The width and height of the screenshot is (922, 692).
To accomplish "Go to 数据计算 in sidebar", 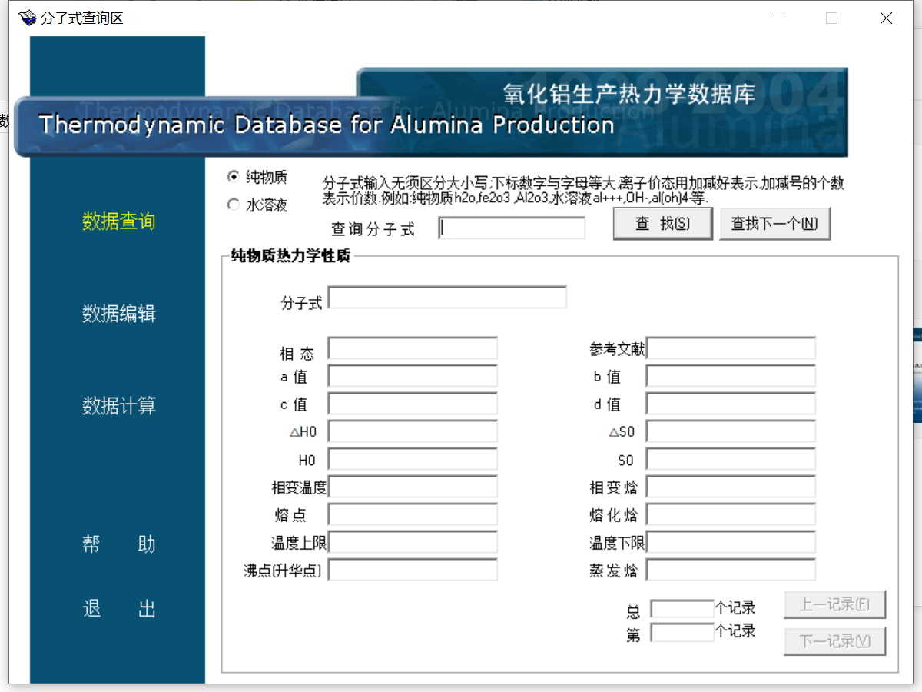I will point(118,406).
